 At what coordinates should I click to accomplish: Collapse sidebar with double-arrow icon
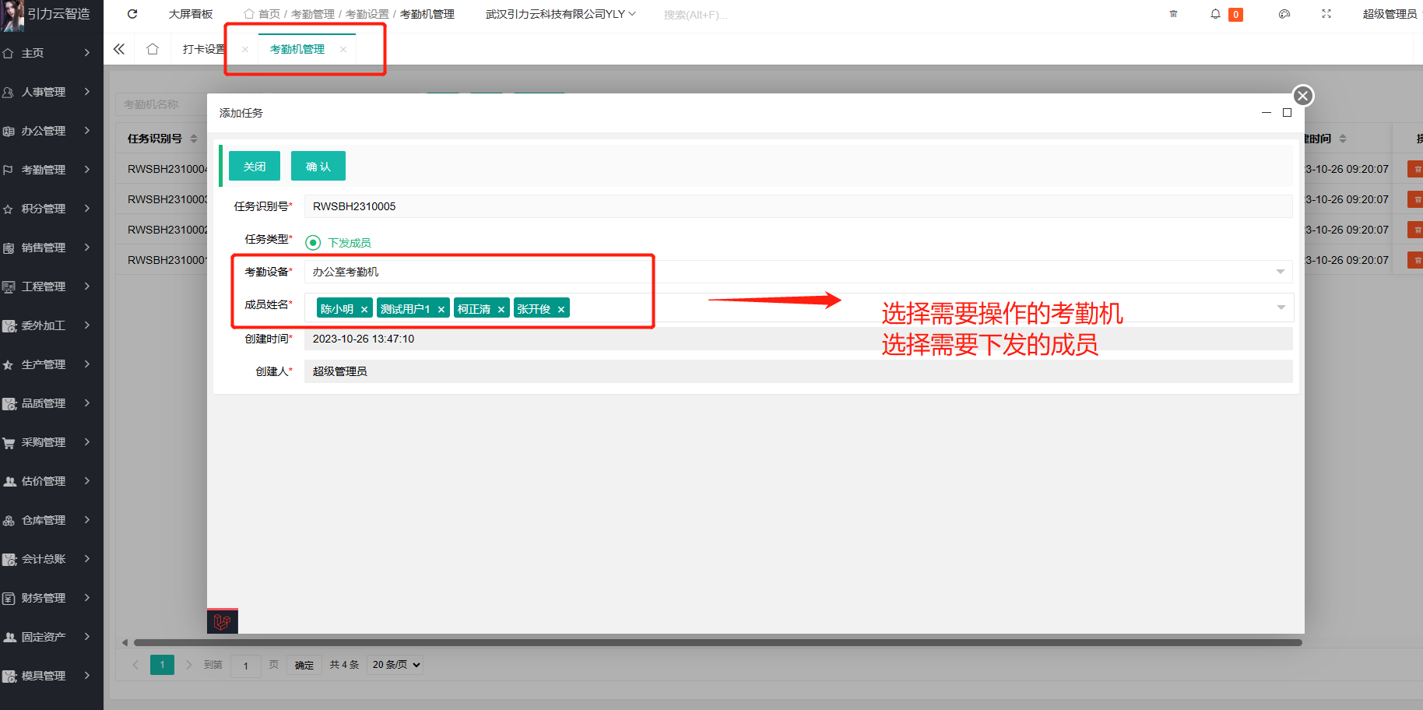(119, 49)
